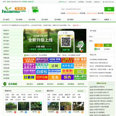Go to 花木资讯 in the nav bar
116x116 pixels.
(x=45, y=20)
